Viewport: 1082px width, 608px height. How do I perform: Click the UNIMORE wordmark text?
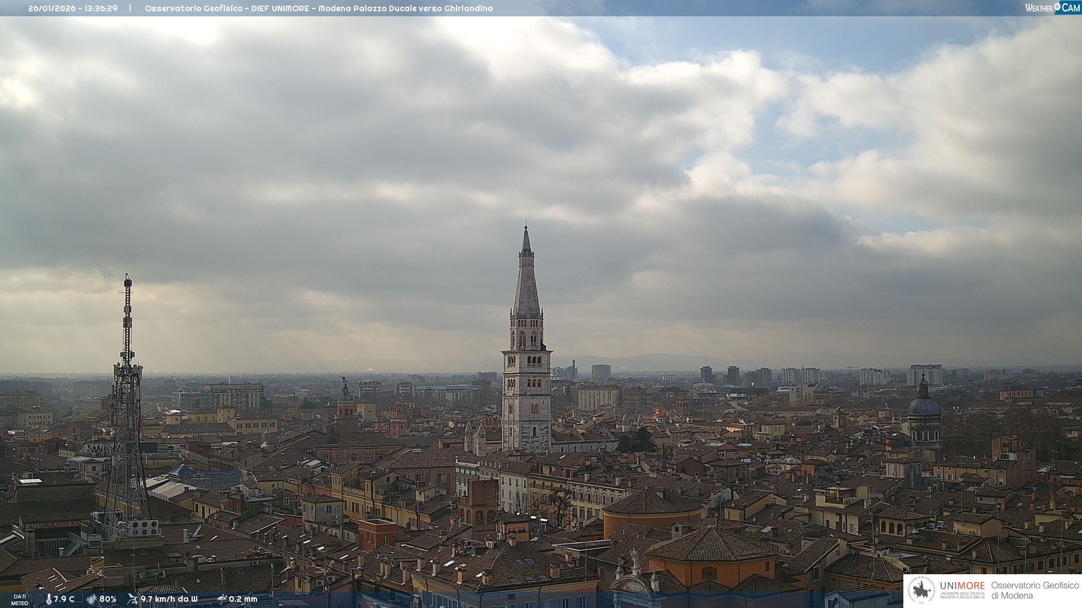(962, 585)
